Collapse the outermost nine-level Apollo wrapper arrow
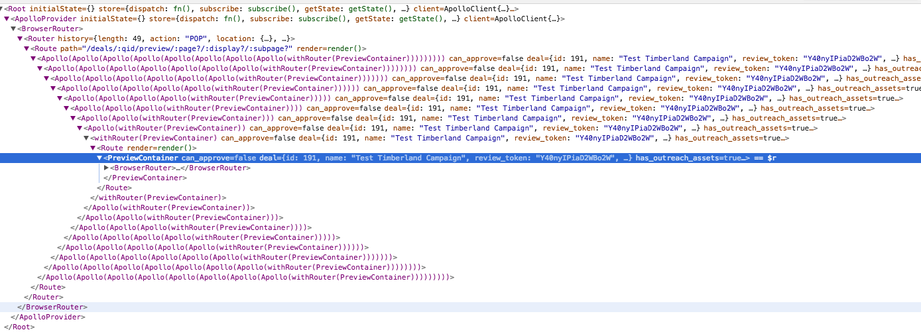This screenshot has height=332, width=921. [33, 58]
